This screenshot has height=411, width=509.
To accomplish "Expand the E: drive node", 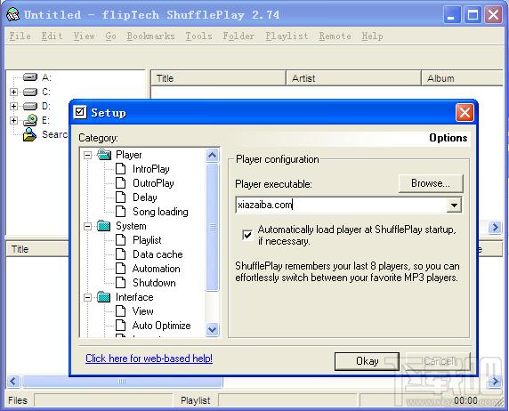I will pyautogui.click(x=13, y=120).
